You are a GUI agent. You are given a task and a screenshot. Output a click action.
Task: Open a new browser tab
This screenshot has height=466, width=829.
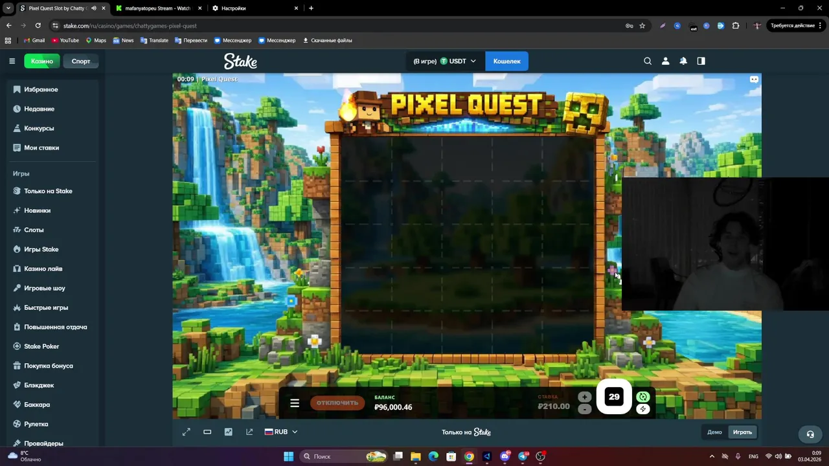point(312,8)
